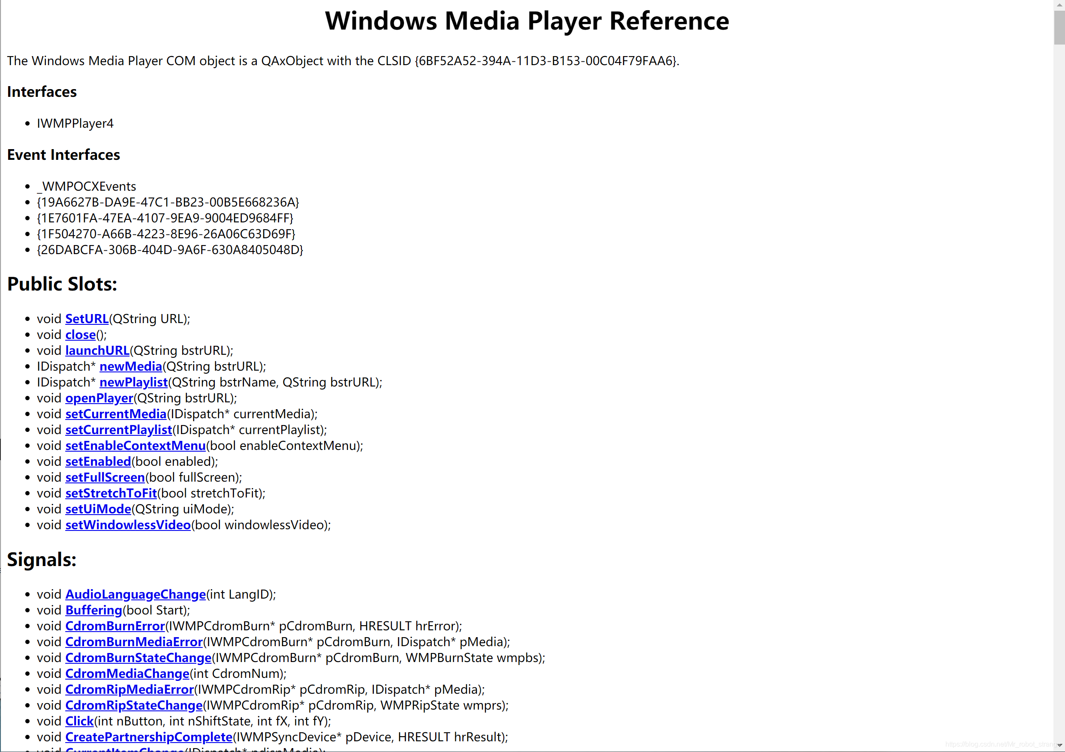Open the Click signal link
Viewport: 1065px width, 752px height.
pyautogui.click(x=79, y=721)
